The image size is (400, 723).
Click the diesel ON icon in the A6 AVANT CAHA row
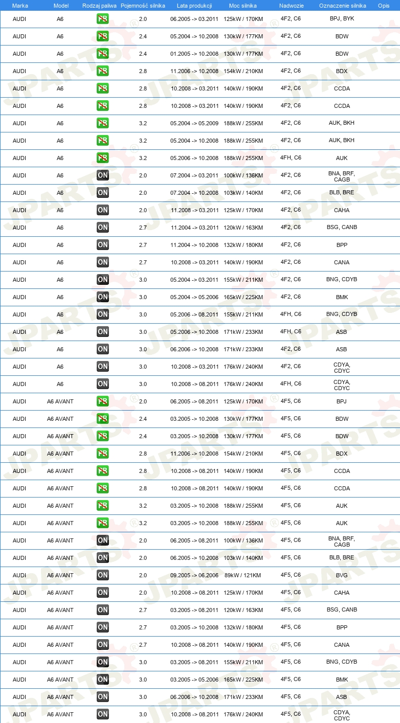pos(103,593)
